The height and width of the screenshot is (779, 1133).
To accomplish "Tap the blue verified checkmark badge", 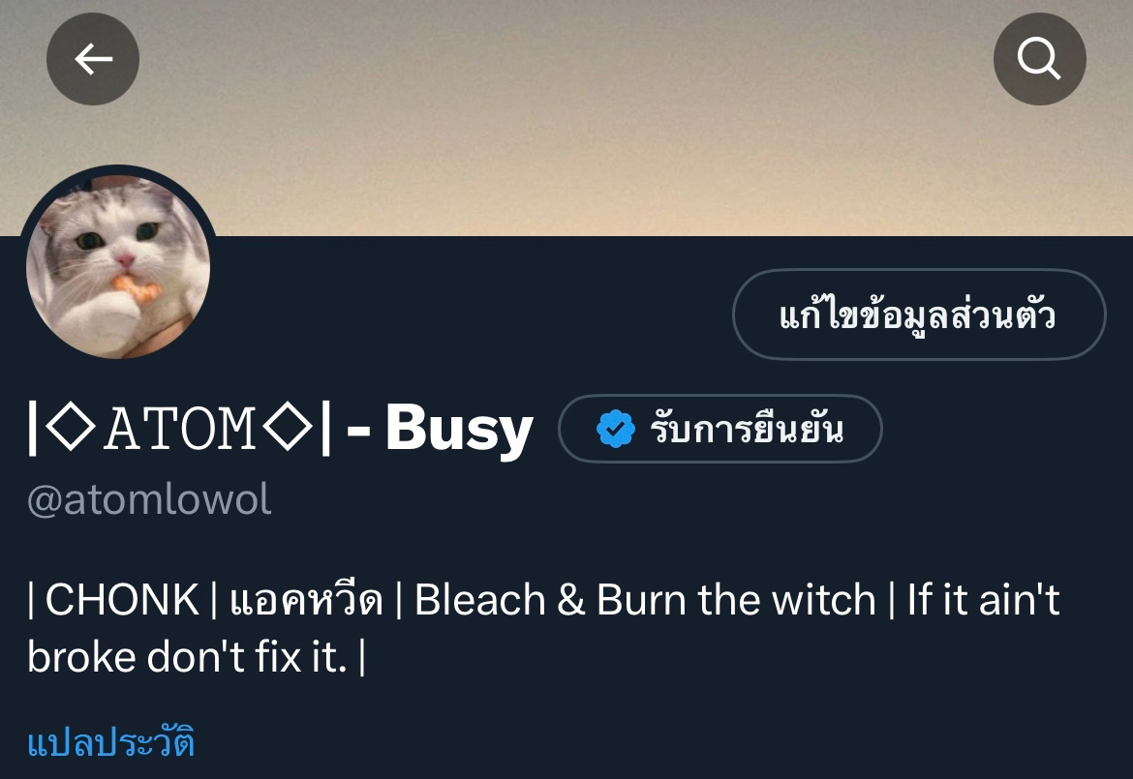I will (616, 429).
